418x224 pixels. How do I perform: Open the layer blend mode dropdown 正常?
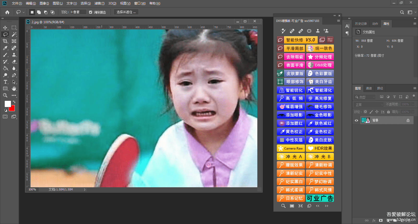[369, 104]
